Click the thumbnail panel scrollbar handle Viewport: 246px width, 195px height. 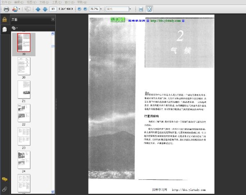point(53,46)
